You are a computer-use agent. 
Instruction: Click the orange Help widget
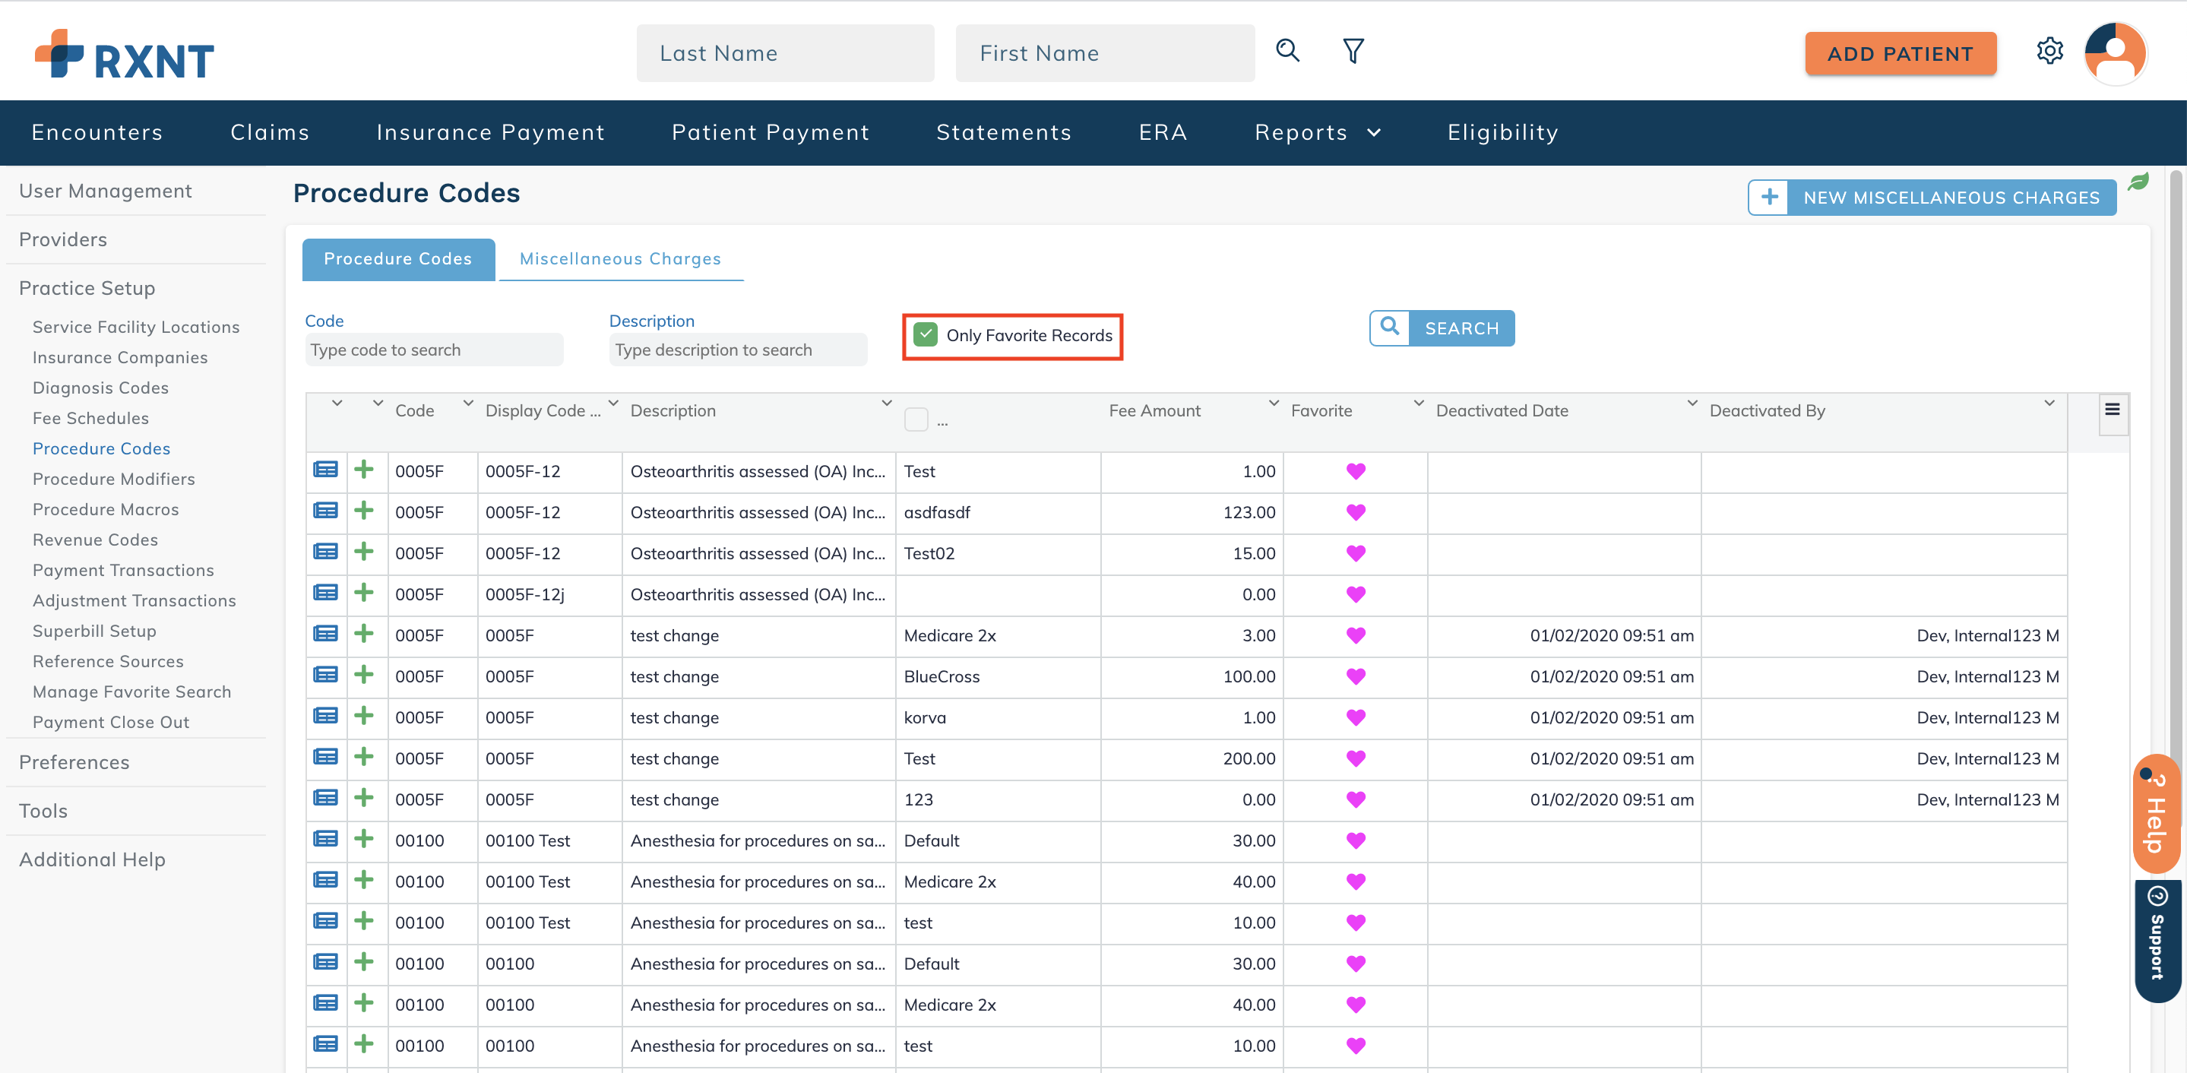2155,813
